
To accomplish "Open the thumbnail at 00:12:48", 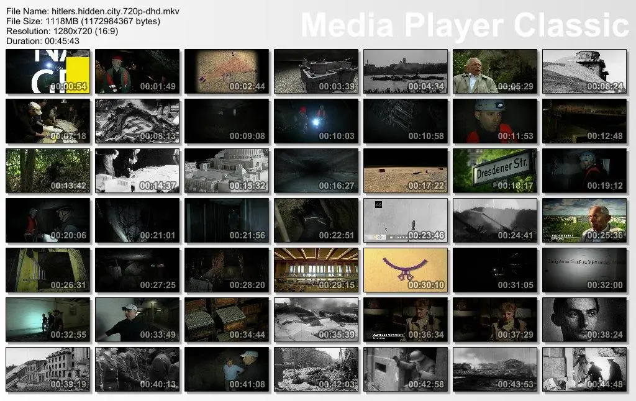I will (x=584, y=121).
